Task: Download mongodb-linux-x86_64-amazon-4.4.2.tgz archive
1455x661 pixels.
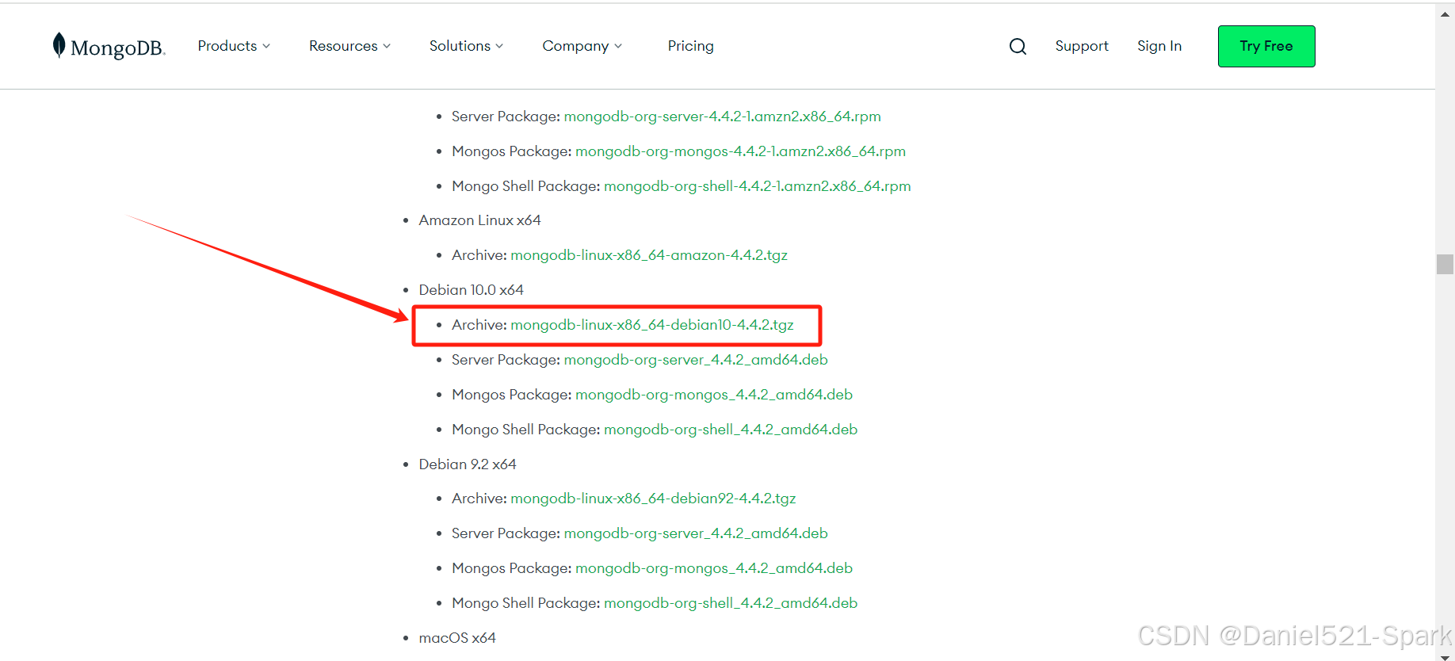Action: (x=649, y=255)
